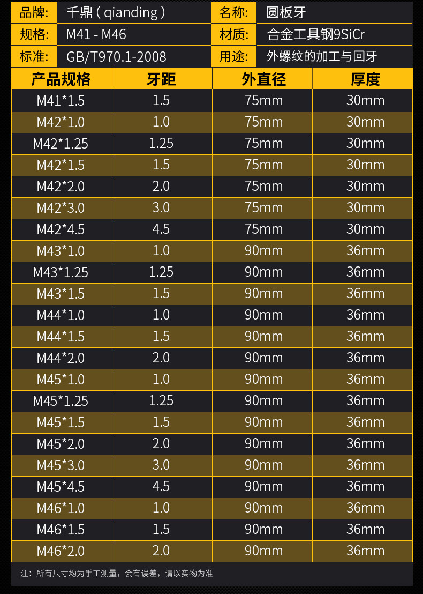Click the measurement disclaimer note at bottom
This screenshot has height=594, width=423.
click(117, 573)
